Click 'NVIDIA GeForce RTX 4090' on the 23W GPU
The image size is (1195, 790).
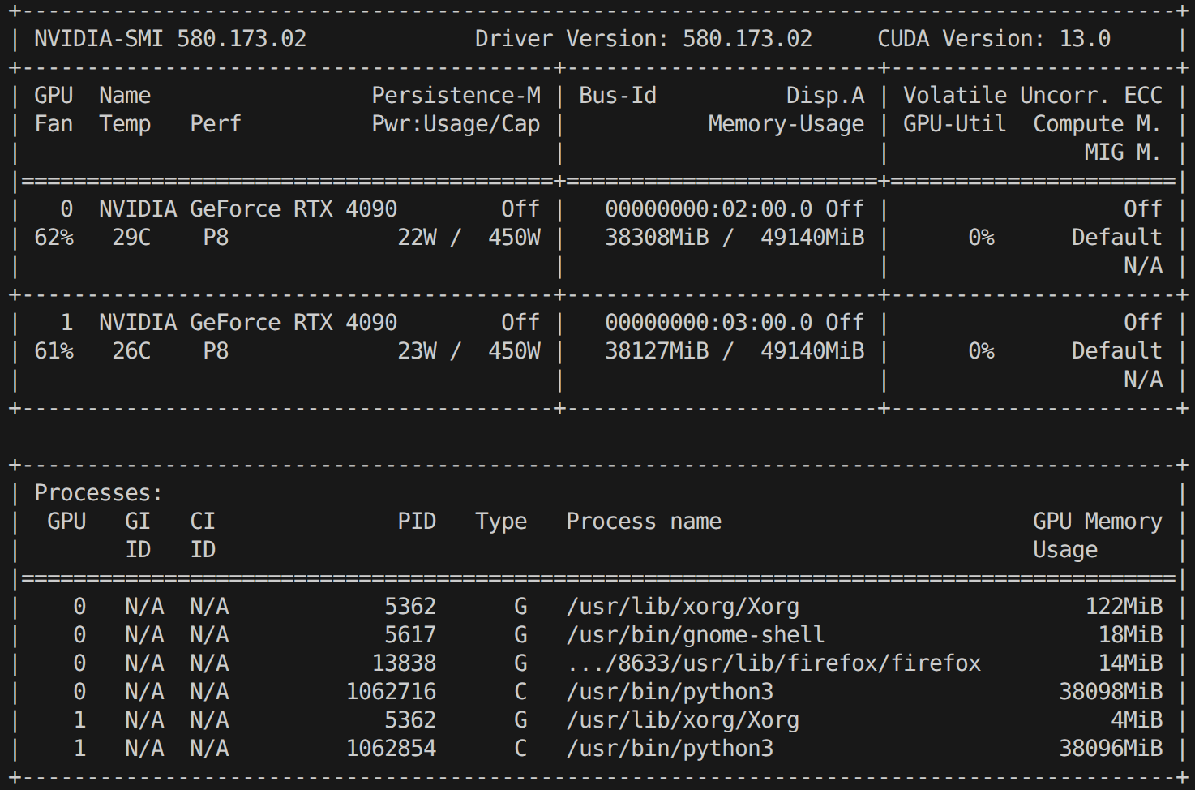pyautogui.click(x=248, y=323)
